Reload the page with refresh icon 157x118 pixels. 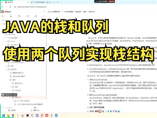(x=10, y=7)
